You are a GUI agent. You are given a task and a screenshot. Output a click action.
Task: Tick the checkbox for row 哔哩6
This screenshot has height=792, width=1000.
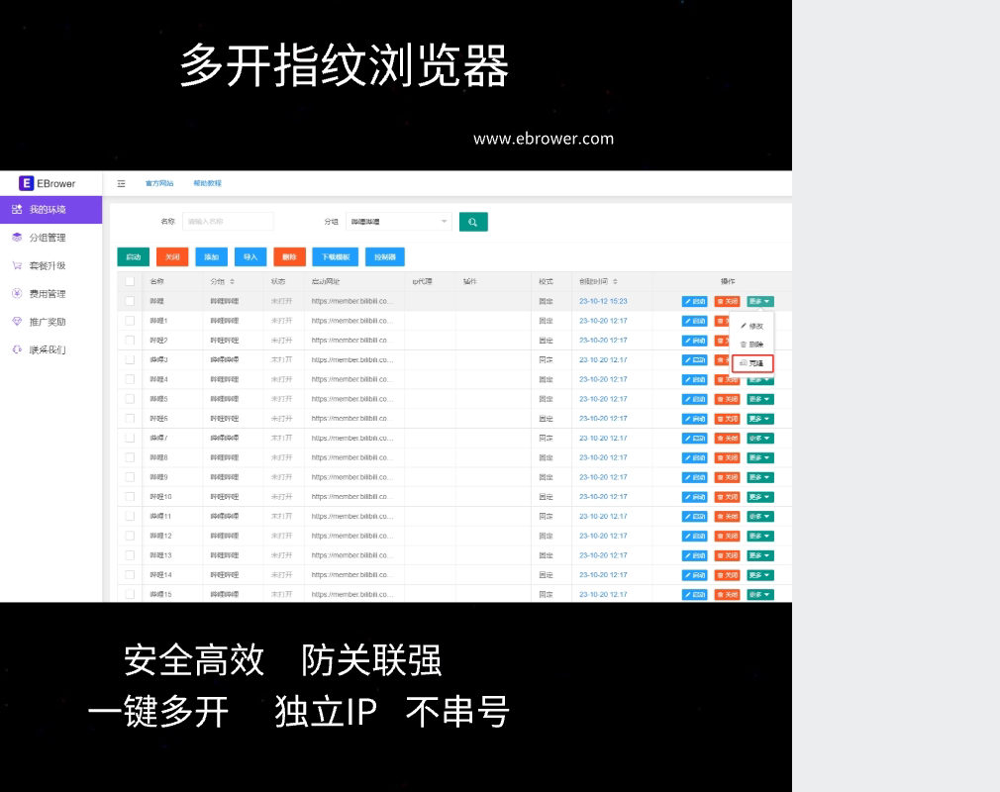tap(130, 419)
